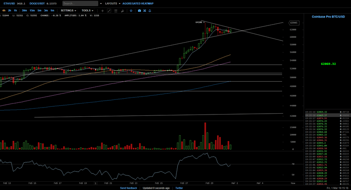Open the AGGREGATED HEATMAP link
This screenshot has height=190, width=351.
click(x=138, y=4)
